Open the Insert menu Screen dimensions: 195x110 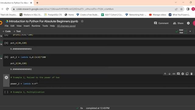tap(27, 26)
